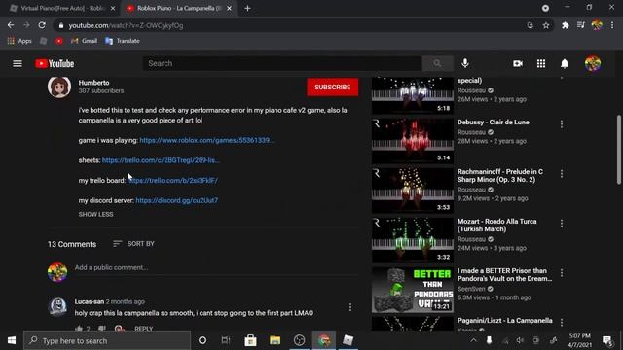Click the browser address bar URL
The image size is (623, 350).
(x=126, y=26)
